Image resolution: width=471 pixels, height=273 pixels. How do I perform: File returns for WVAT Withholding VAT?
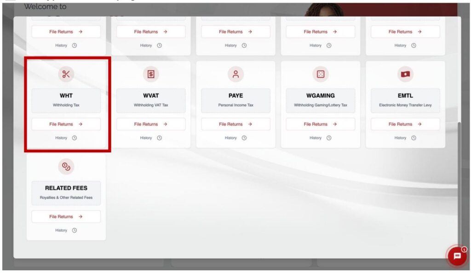click(x=151, y=124)
